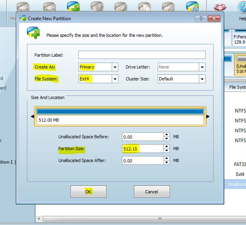Decrease Unallocated Space After with down arrow
The width and height of the screenshot is (246, 225).
click(166, 162)
